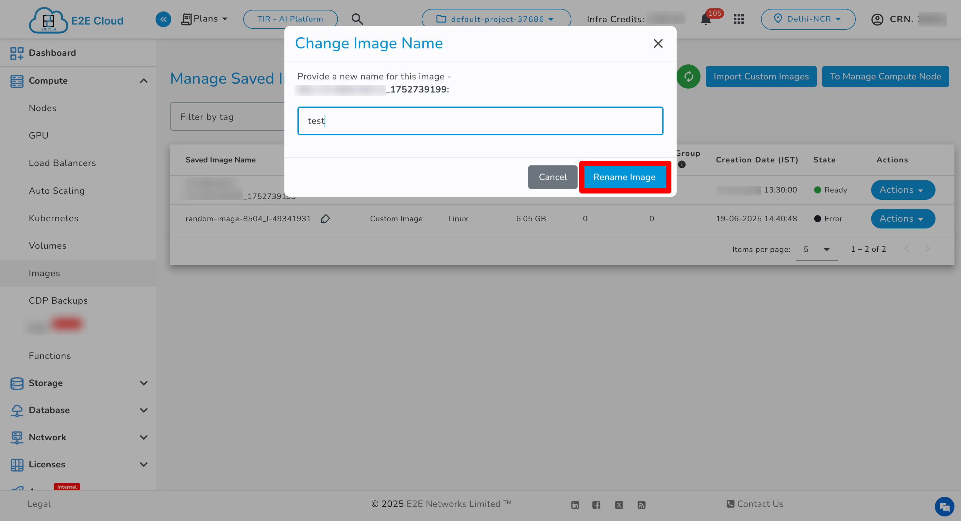Click the new image name input field
Viewport: 961px width, 521px height.
pos(480,121)
